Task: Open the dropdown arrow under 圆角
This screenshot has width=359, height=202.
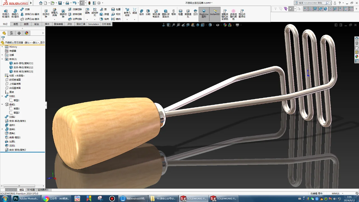Action: (x=87, y=19)
